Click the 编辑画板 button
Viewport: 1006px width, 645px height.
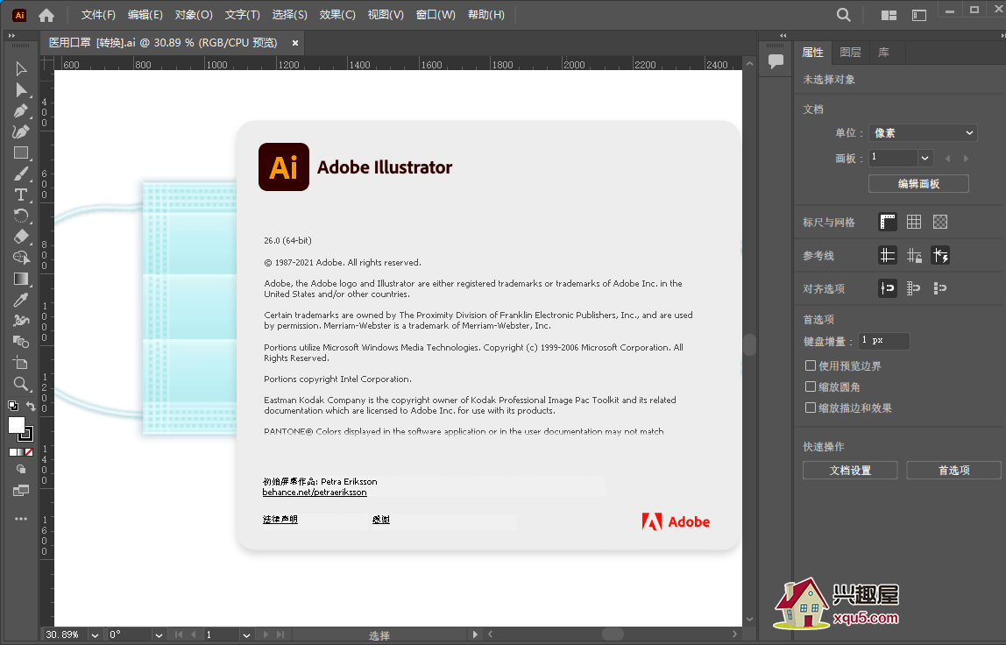(x=918, y=184)
